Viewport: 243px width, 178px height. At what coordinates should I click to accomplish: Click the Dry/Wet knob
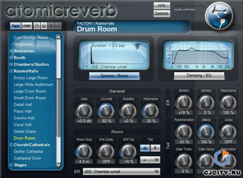pyautogui.click(x=106, y=110)
